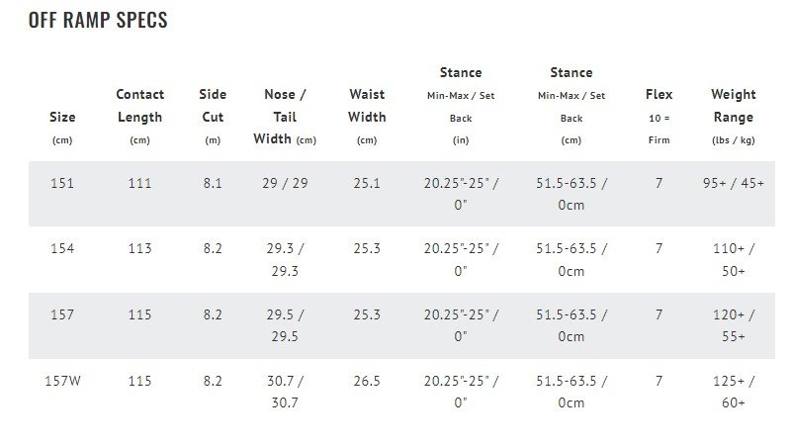Select the 154 size cell

pos(62,248)
